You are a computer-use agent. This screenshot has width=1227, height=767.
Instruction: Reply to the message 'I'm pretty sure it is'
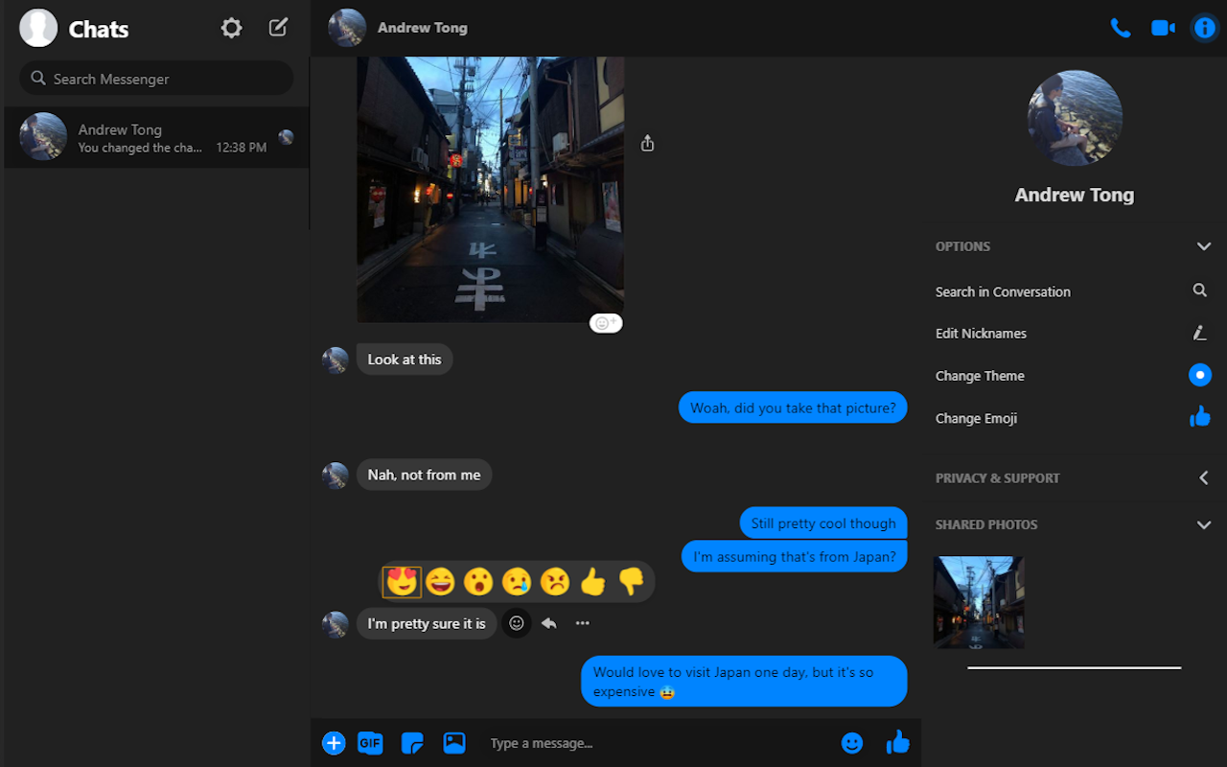(547, 623)
